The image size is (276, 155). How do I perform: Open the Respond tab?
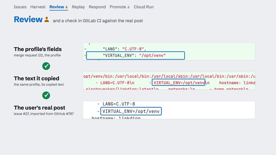(x=97, y=7)
